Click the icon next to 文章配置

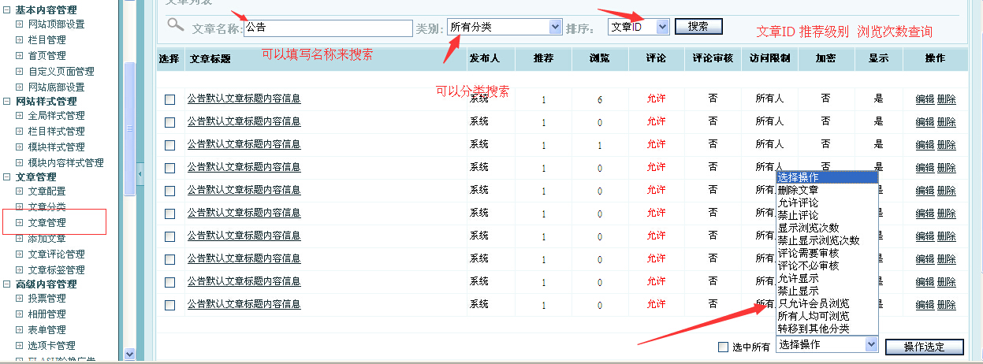pos(20,191)
